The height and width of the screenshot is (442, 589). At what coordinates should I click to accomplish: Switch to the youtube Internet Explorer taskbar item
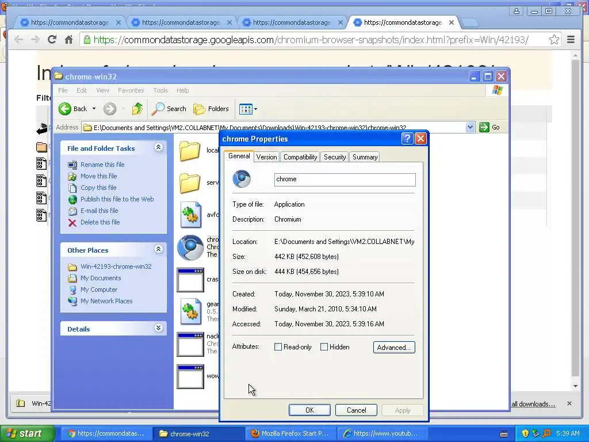[383, 433]
